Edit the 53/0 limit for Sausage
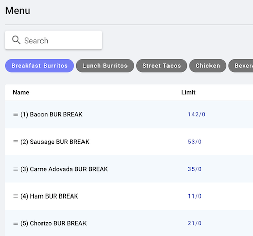The image size is (253, 236). click(x=195, y=142)
